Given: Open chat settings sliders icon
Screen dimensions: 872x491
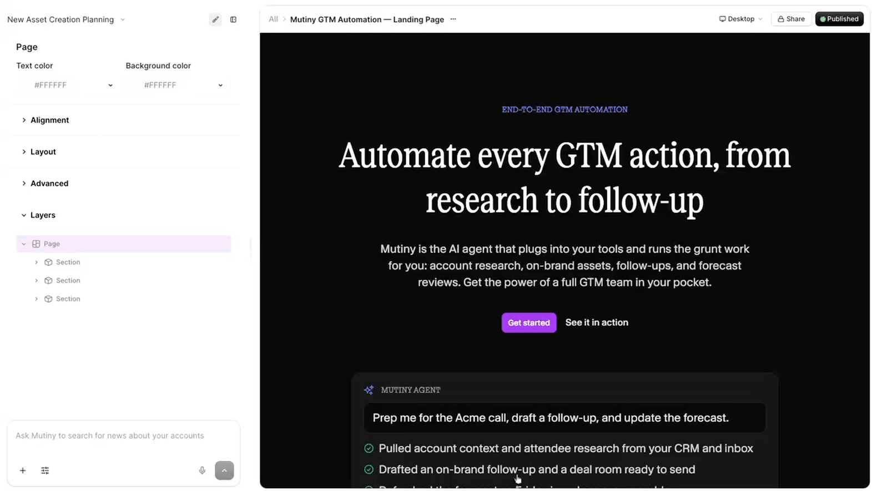Looking at the screenshot, I should pos(45,470).
